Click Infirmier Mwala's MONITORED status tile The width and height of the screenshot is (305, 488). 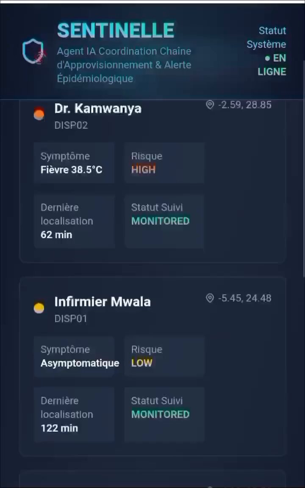tap(164, 415)
